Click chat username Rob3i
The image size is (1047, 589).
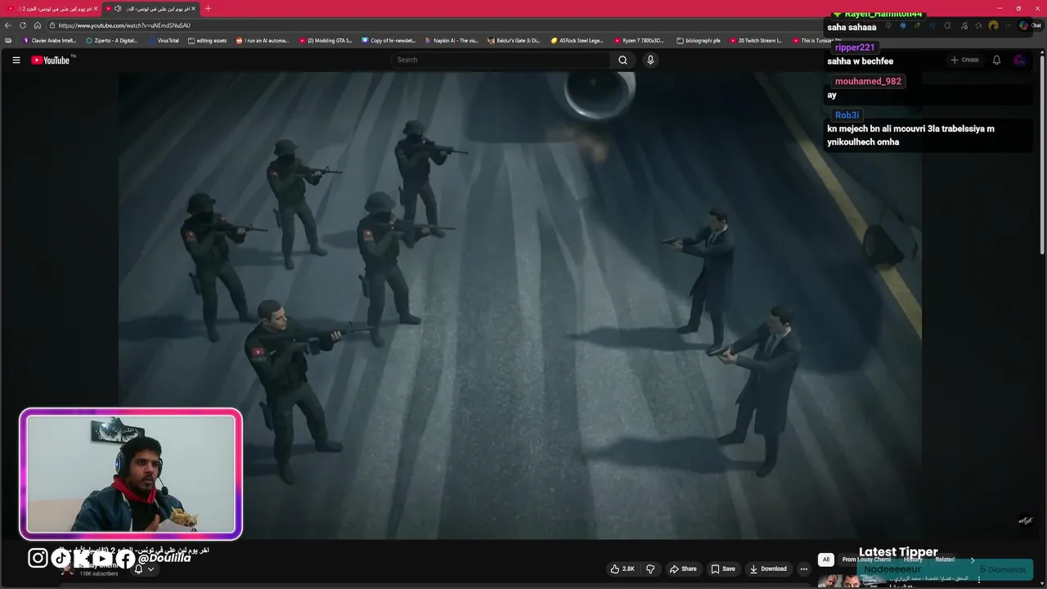tap(847, 115)
